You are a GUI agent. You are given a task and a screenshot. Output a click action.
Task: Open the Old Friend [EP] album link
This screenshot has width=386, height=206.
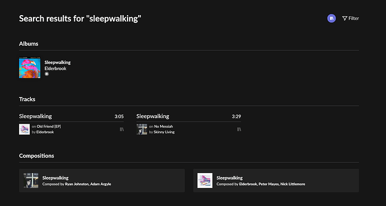click(49, 127)
